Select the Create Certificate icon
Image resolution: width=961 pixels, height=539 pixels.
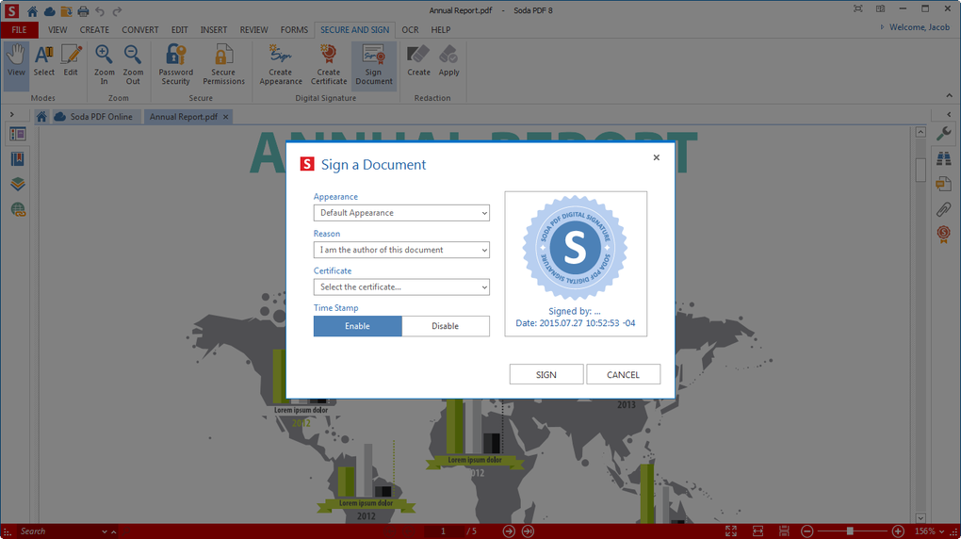pos(329,57)
